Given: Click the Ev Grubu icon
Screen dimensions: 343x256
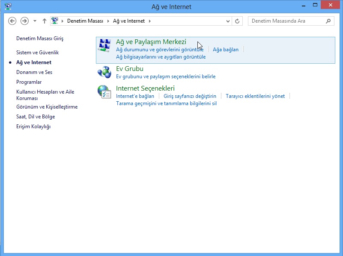Looking at the screenshot, I should pyautogui.click(x=104, y=72).
